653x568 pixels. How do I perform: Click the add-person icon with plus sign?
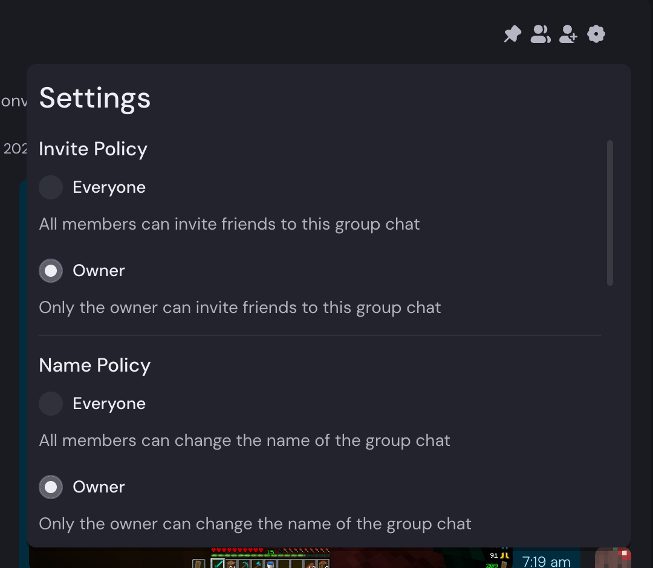[x=568, y=34]
